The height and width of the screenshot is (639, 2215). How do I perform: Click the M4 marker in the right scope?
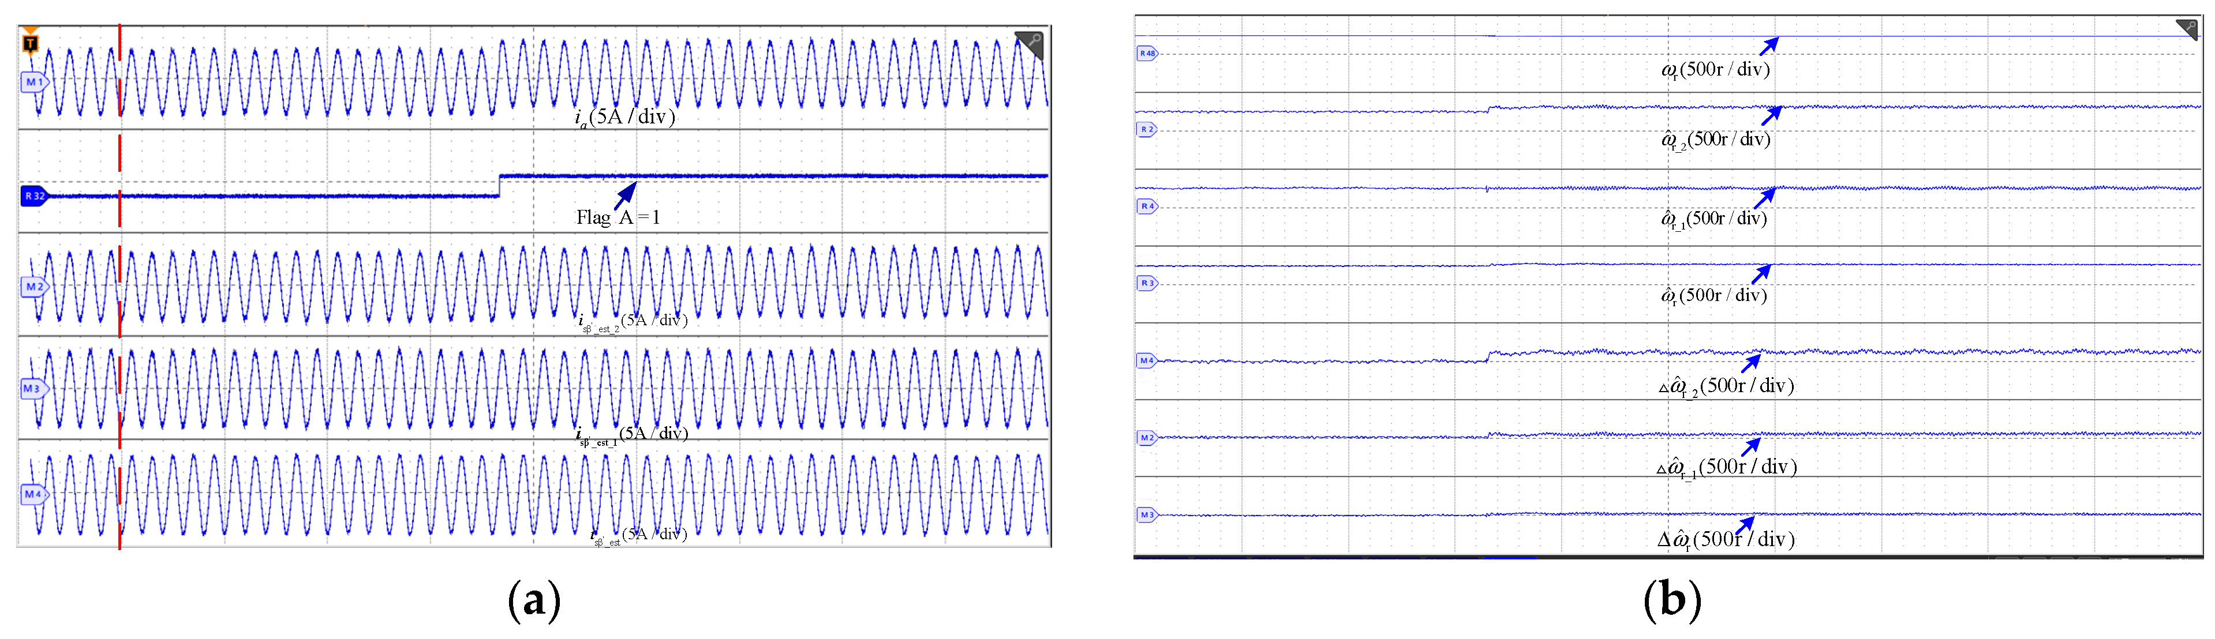[1146, 360]
